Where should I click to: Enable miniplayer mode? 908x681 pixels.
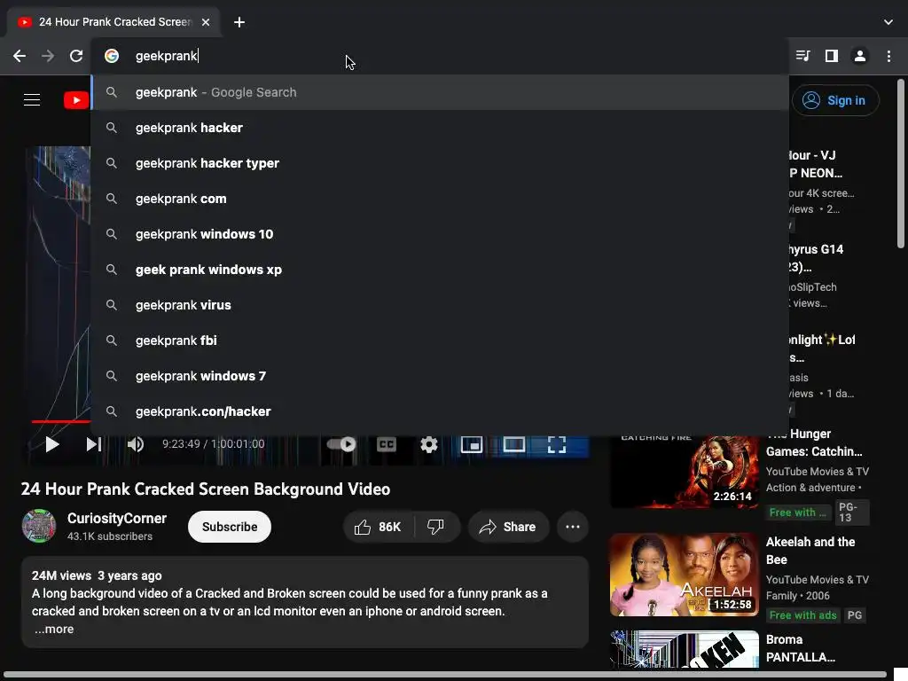tap(472, 444)
